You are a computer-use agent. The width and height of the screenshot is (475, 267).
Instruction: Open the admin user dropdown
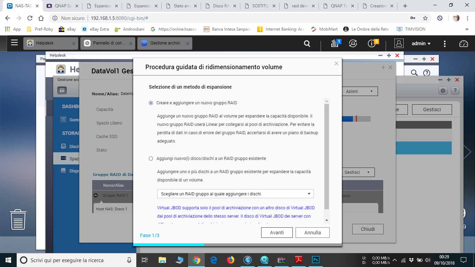pos(421,43)
